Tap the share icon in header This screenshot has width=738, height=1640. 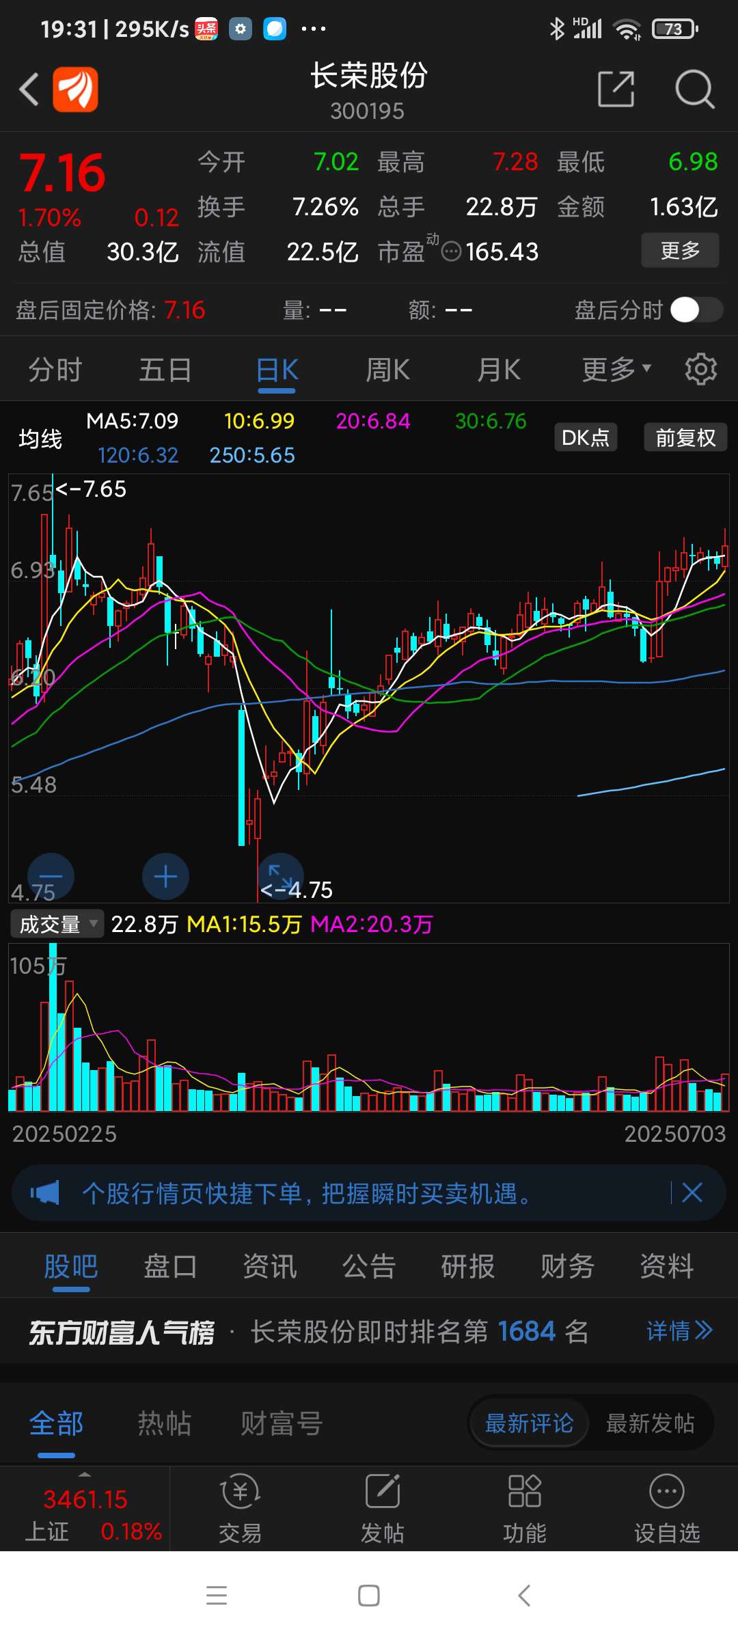point(616,89)
